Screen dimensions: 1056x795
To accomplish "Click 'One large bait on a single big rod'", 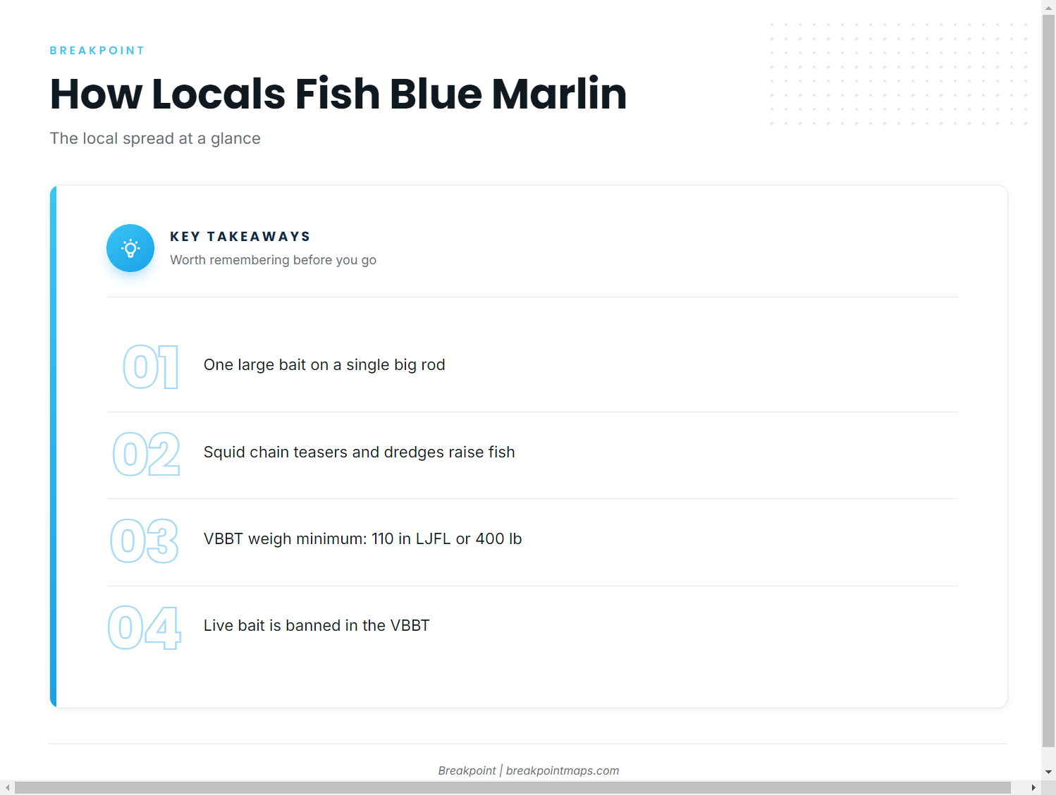I will click(x=324, y=365).
